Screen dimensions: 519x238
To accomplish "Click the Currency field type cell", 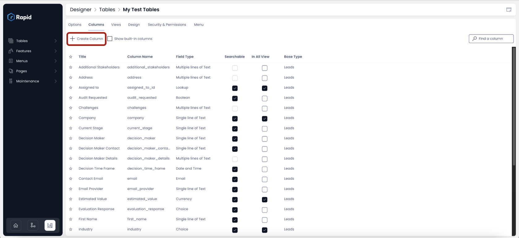I will click(x=184, y=199).
